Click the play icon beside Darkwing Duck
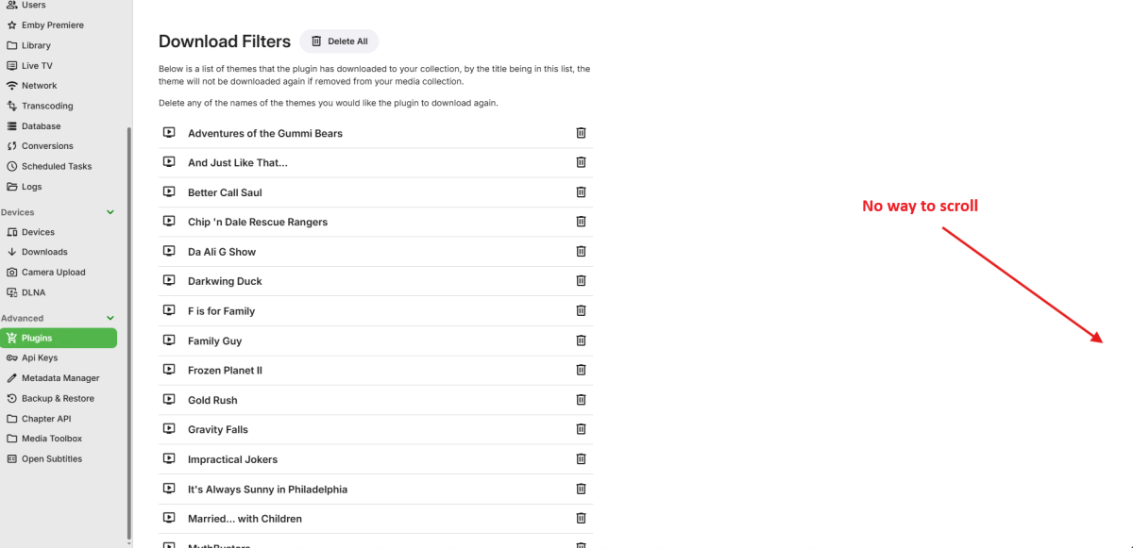Image resolution: width=1133 pixels, height=548 pixels. tap(169, 280)
